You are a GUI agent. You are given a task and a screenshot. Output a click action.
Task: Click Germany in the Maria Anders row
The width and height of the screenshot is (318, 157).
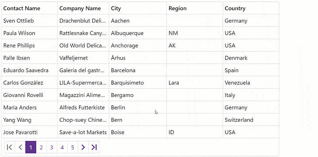click(251, 107)
